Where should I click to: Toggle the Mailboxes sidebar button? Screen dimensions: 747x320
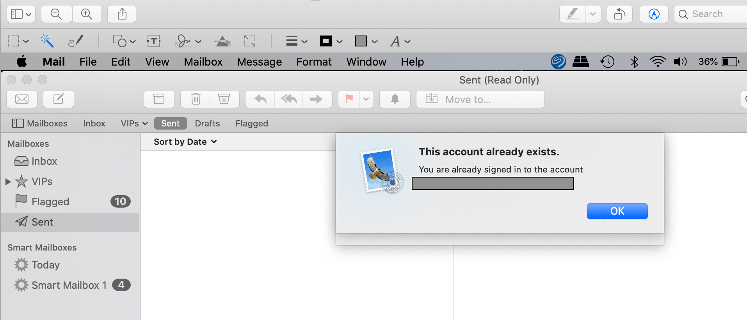[39, 123]
